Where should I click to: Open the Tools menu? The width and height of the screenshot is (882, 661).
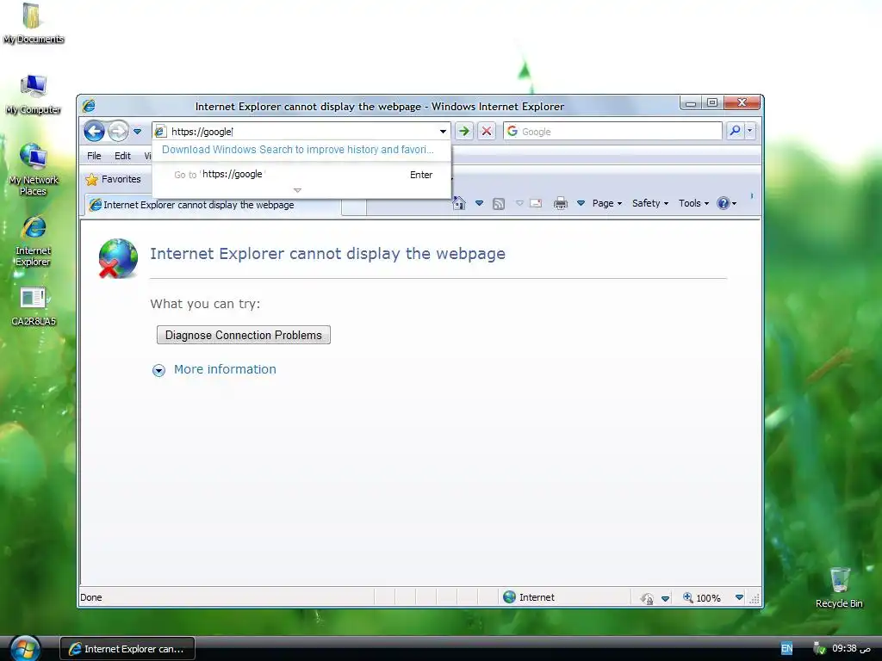click(x=693, y=203)
